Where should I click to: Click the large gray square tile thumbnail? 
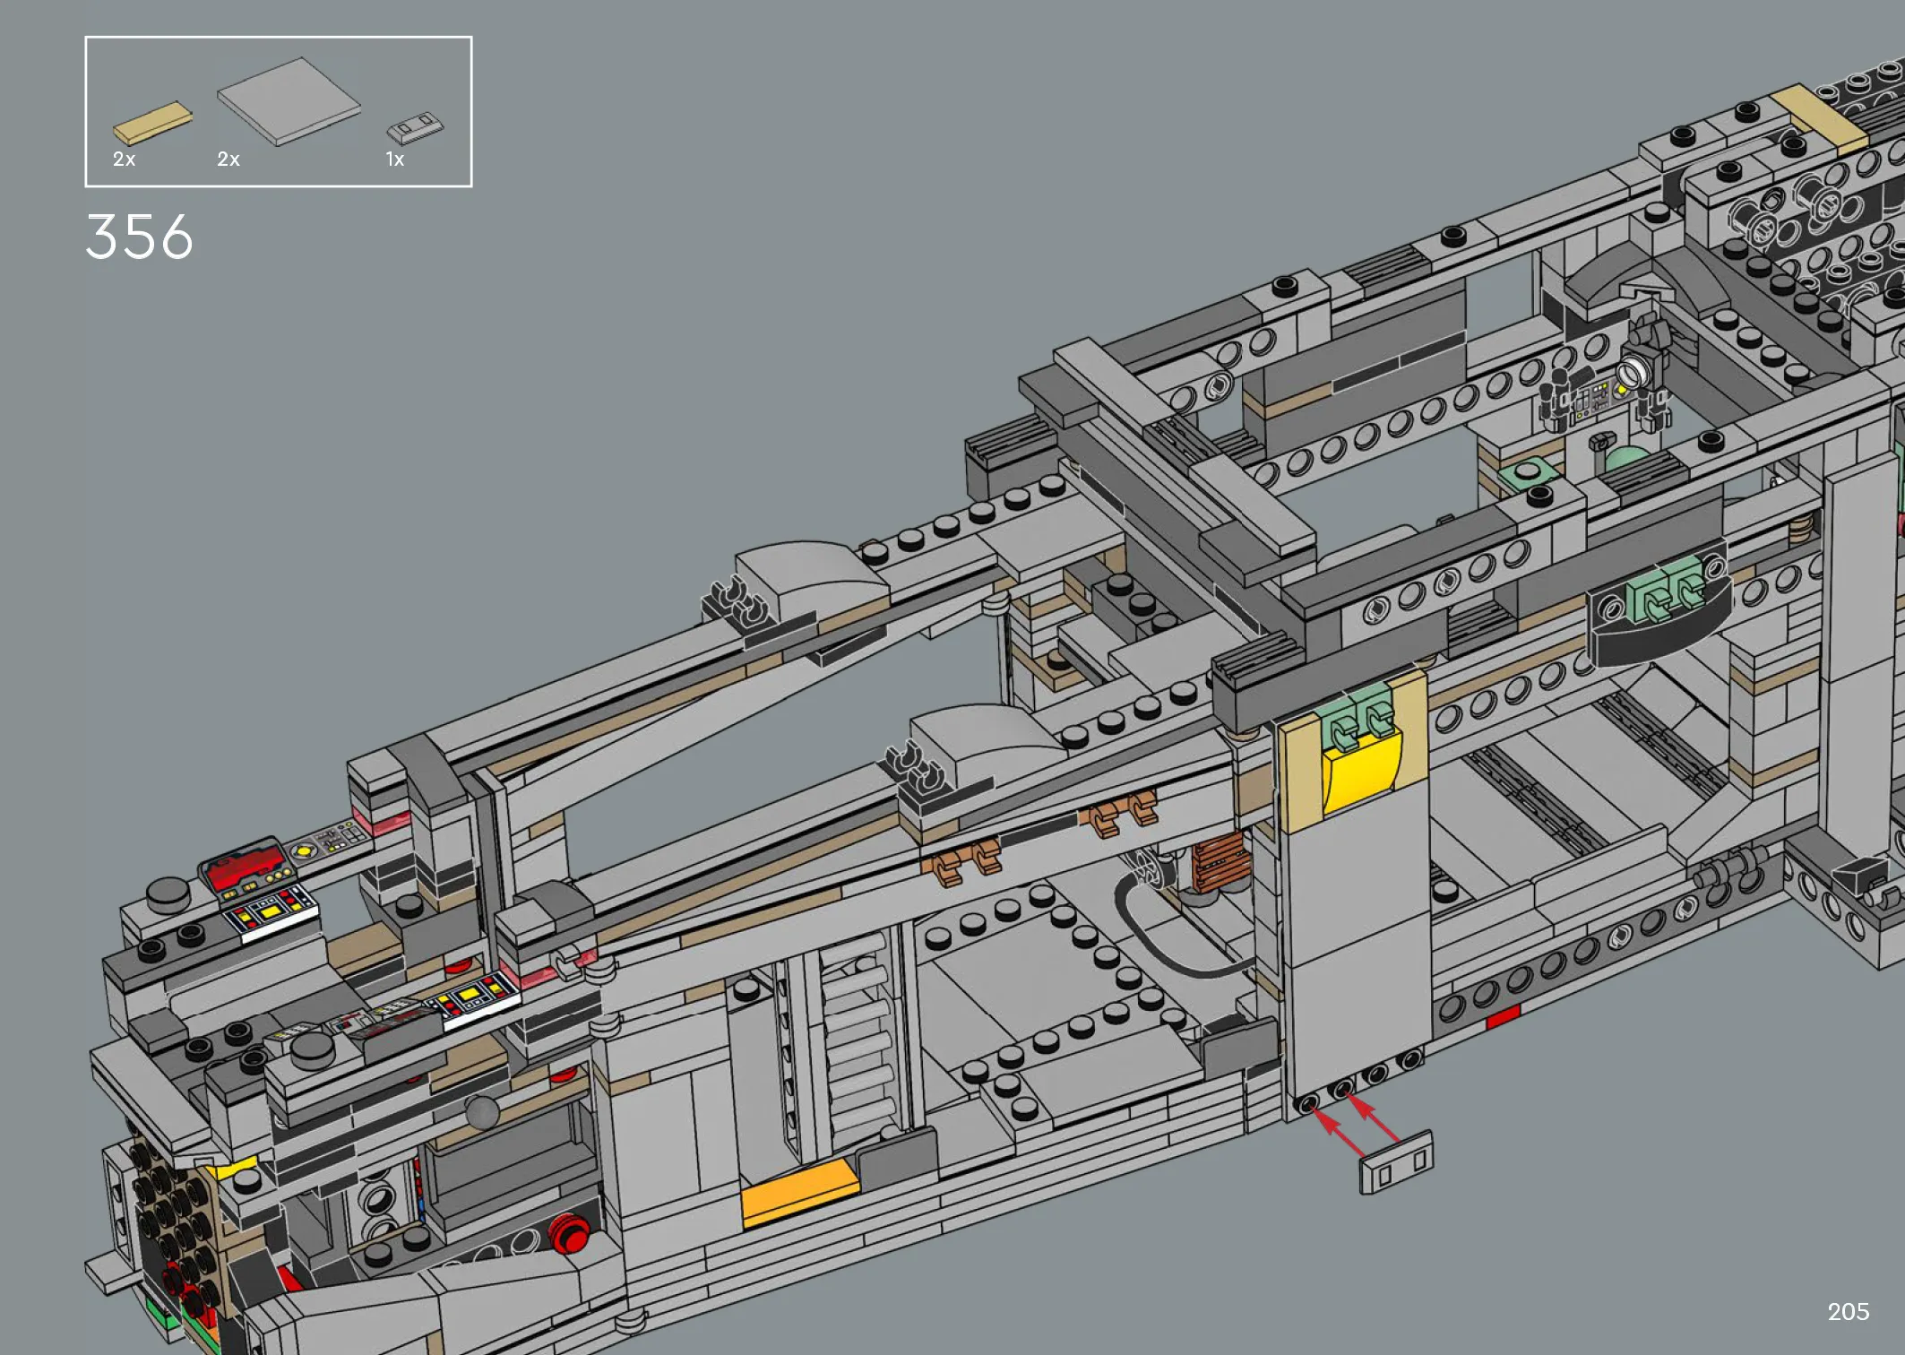click(x=289, y=100)
